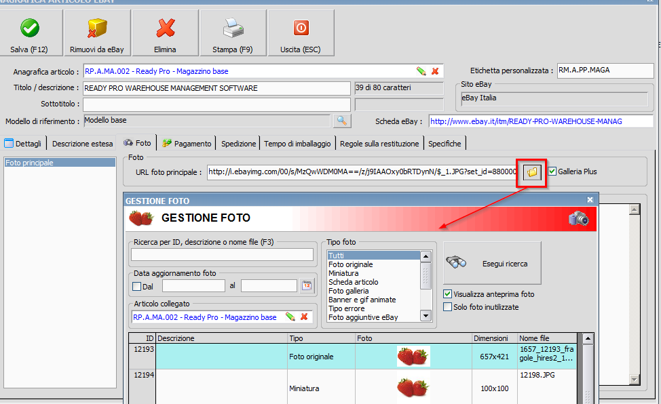The height and width of the screenshot is (404, 661).
Task: Click the 'al' end date field
Action: (269, 285)
